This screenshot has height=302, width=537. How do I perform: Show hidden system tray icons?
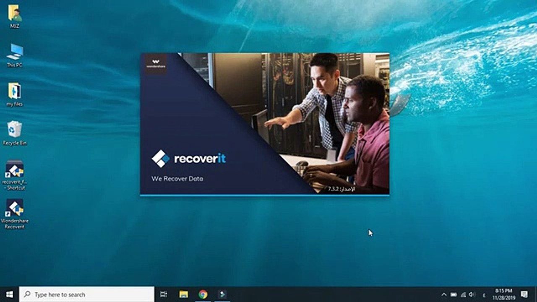(444, 294)
